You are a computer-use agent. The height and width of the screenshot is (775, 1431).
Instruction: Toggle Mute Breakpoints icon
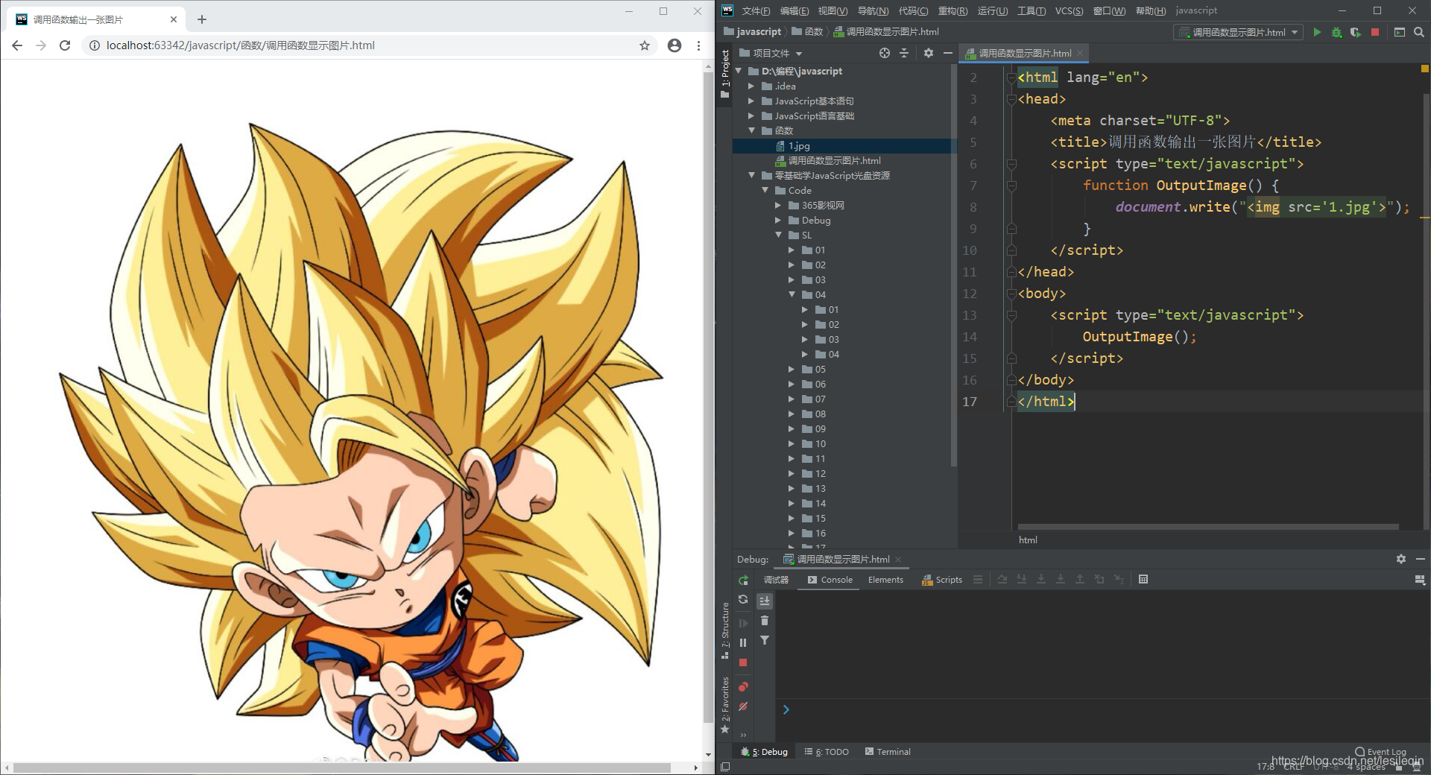743,706
